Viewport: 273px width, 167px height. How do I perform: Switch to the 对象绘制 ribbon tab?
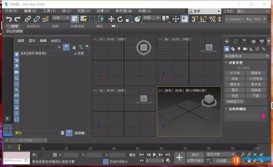[77, 26]
